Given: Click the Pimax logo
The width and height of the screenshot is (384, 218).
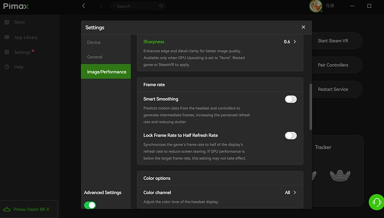Looking at the screenshot, I should point(16,6).
